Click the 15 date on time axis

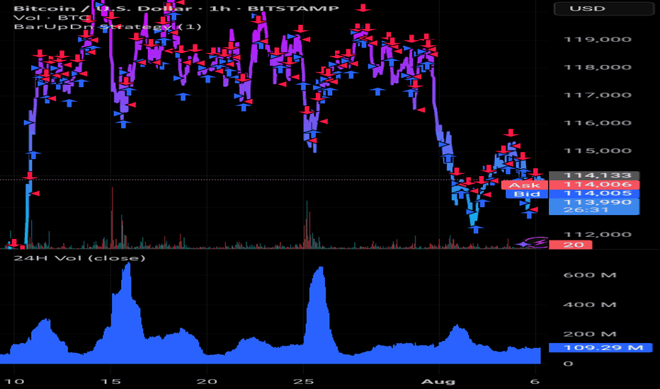(x=110, y=381)
